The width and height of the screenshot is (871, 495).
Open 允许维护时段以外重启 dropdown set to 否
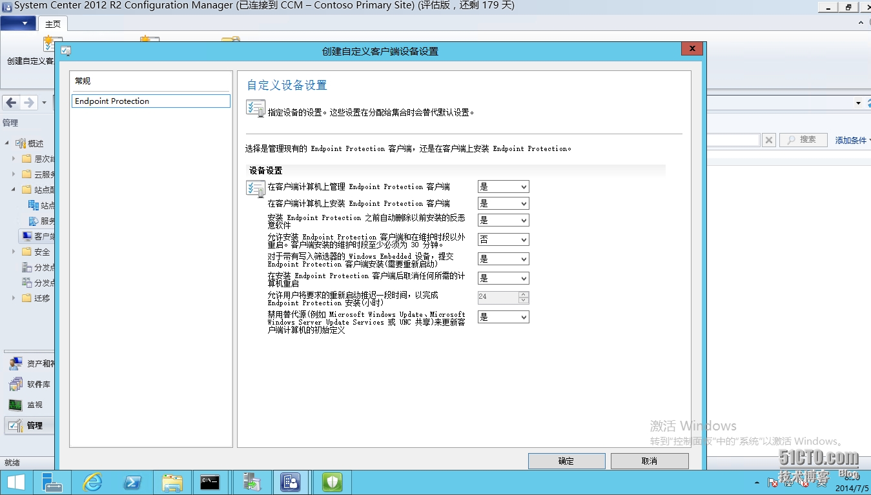pos(503,239)
